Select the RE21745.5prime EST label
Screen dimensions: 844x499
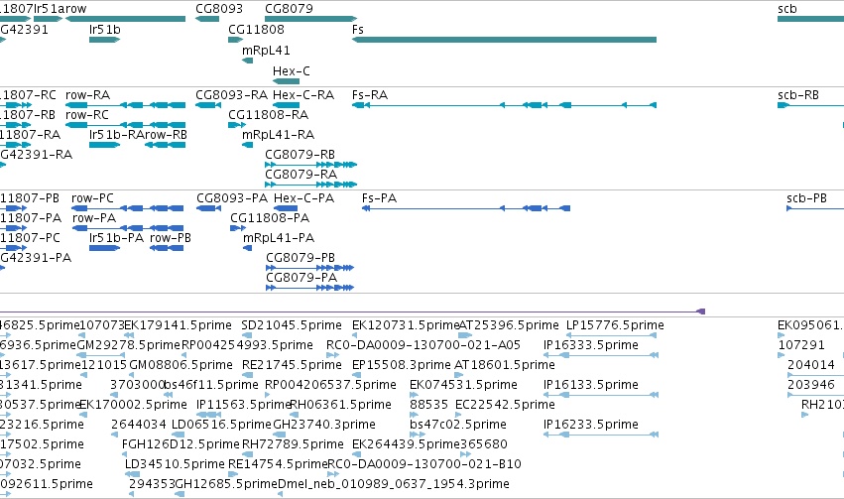coord(292,365)
